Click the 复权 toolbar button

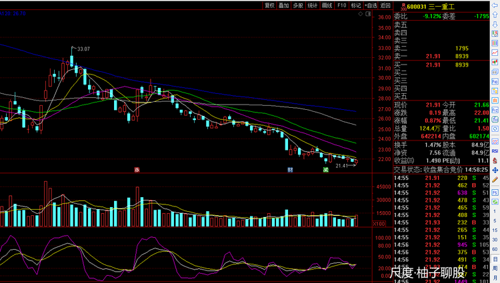pyautogui.click(x=269, y=5)
